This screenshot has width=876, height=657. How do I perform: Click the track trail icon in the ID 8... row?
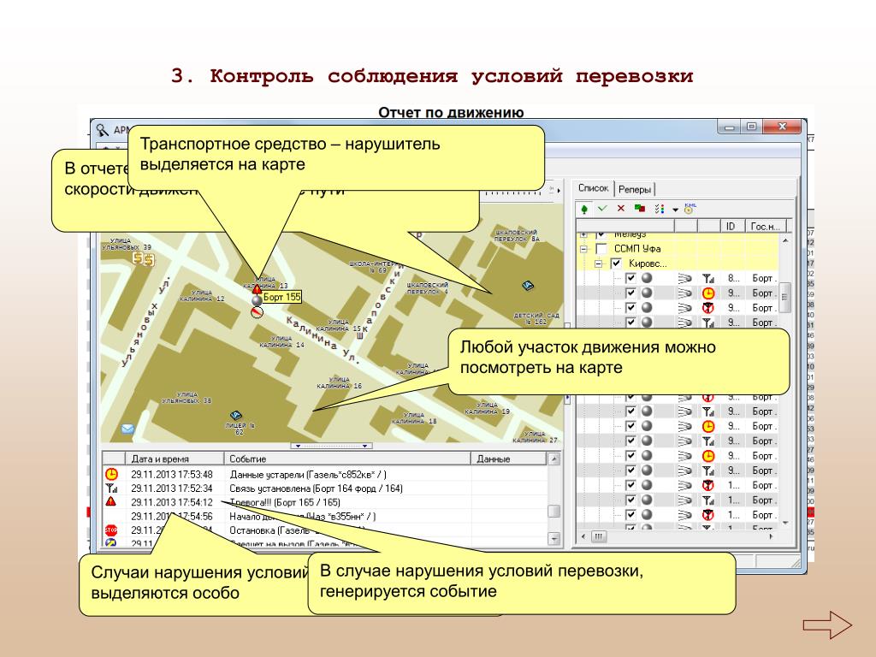pos(685,278)
